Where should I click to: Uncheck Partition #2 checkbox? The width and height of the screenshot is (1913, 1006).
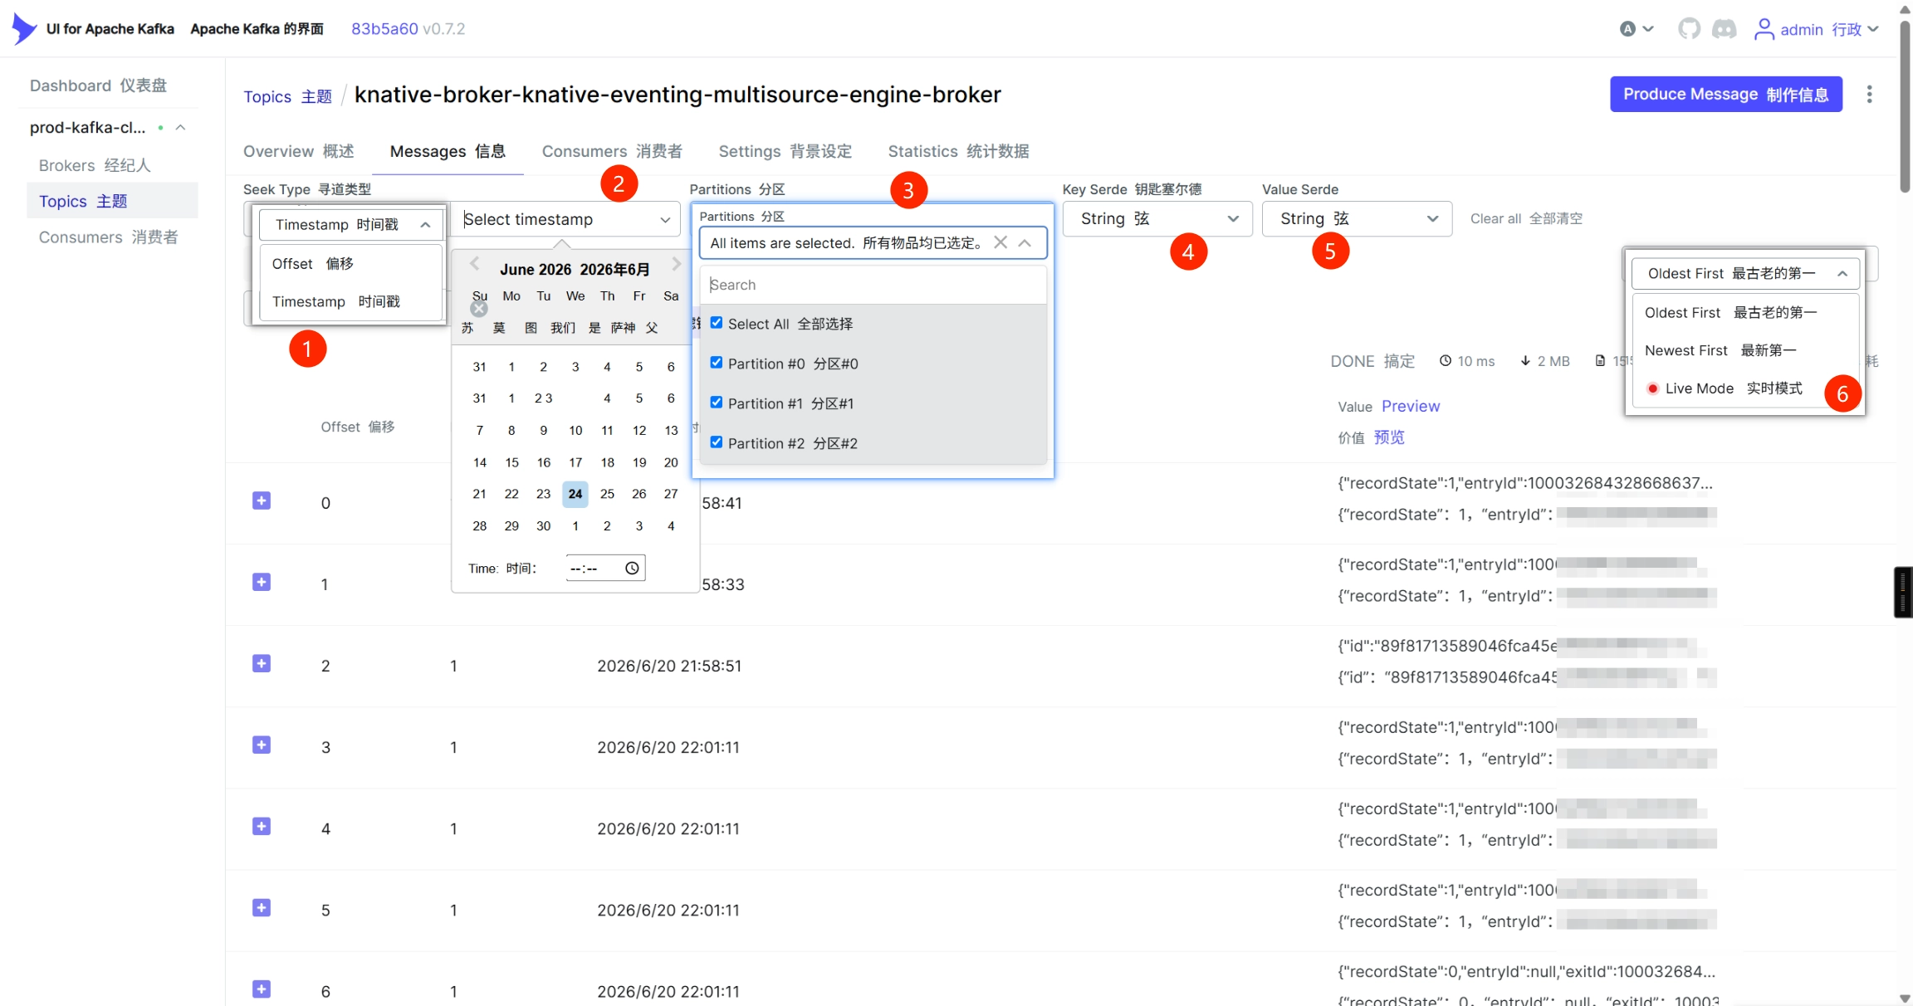pos(717,442)
